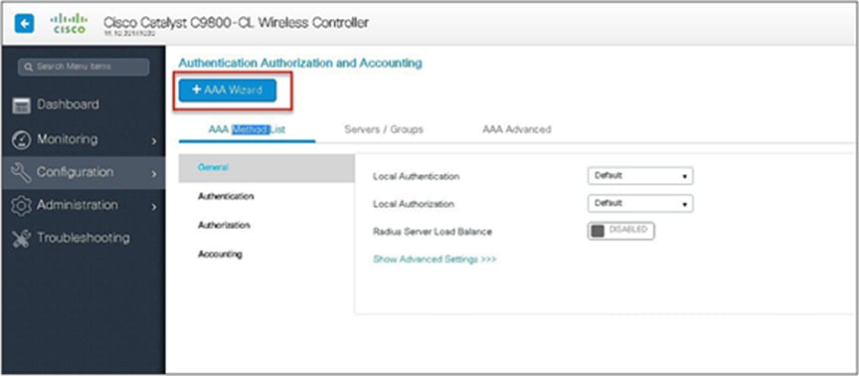Click the Local Authentication label
The width and height of the screenshot is (859, 376).
417,176
